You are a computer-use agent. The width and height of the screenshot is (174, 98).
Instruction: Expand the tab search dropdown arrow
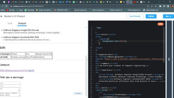159,2
